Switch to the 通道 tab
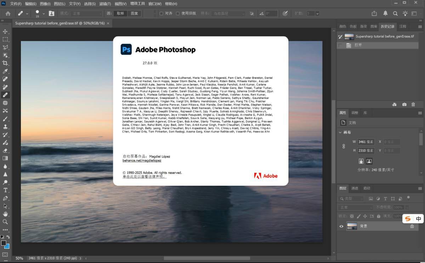The width and height of the screenshot is (425, 263). (x=355, y=188)
